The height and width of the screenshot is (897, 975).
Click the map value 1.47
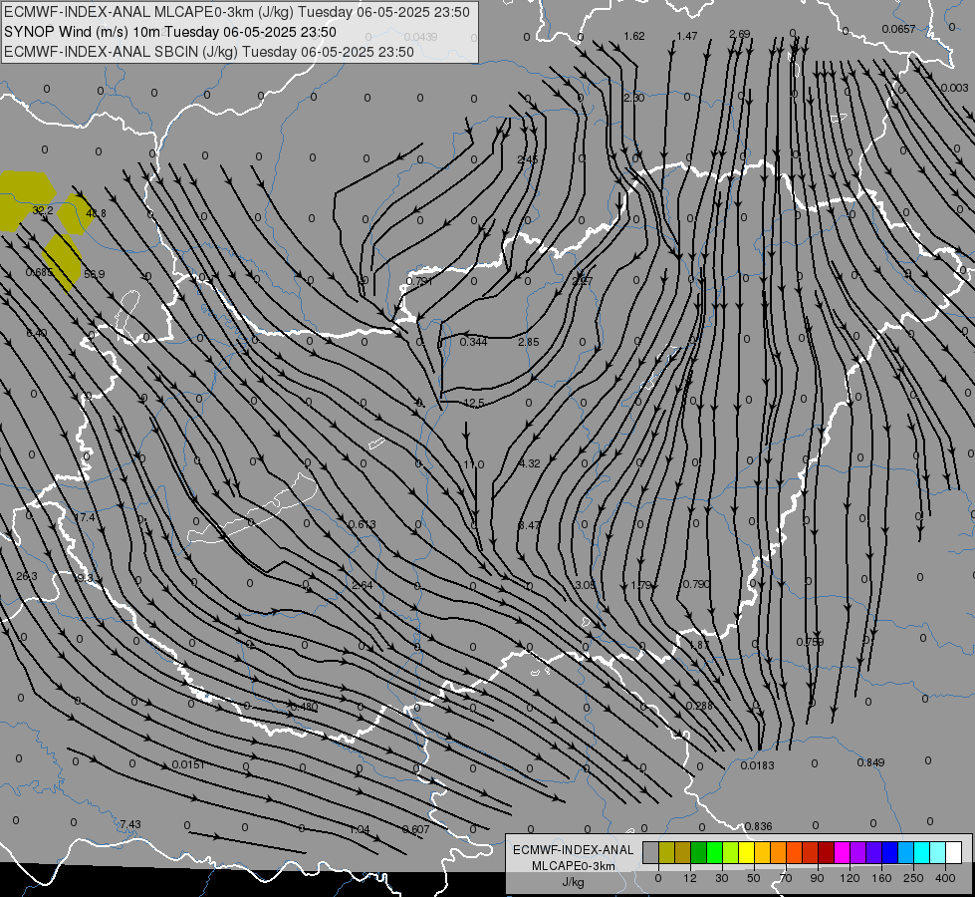point(687,36)
